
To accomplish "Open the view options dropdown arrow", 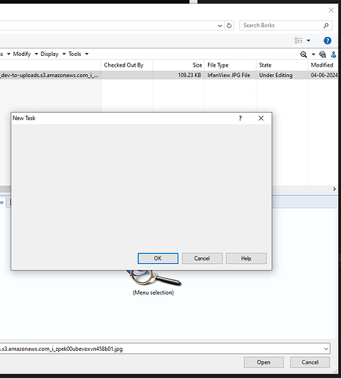I will [308, 40].
